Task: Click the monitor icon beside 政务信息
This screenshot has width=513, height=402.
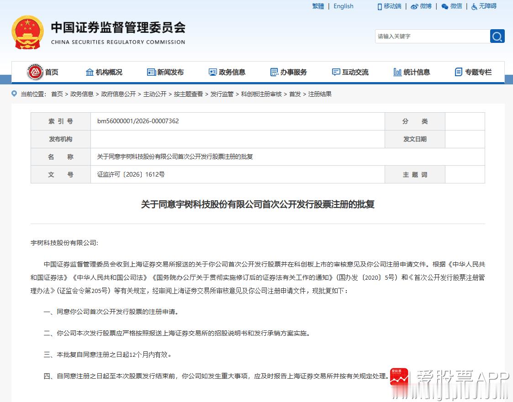Action: [x=213, y=72]
